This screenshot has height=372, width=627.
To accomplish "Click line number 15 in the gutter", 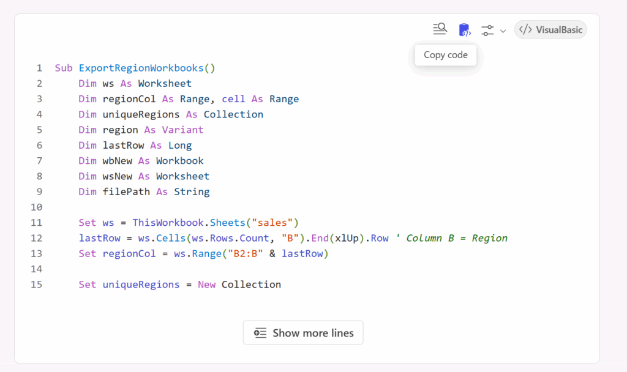I will [37, 285].
